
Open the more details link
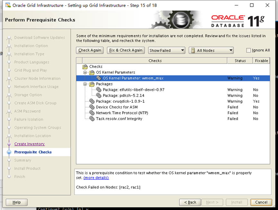pos(96,178)
